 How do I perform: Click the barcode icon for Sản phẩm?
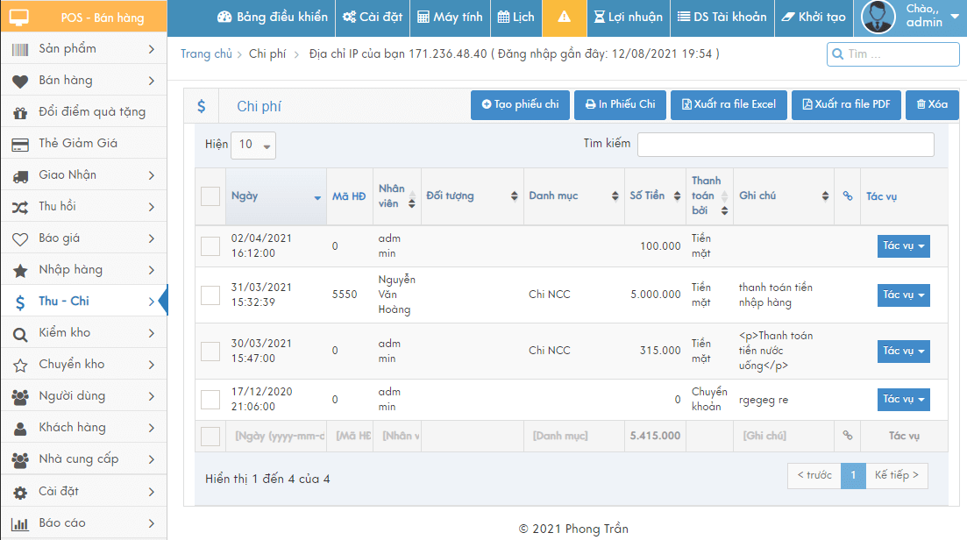[x=20, y=48]
